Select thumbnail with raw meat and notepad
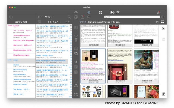Image resolution: width=174 pixels, height=108 pixels. (146, 92)
